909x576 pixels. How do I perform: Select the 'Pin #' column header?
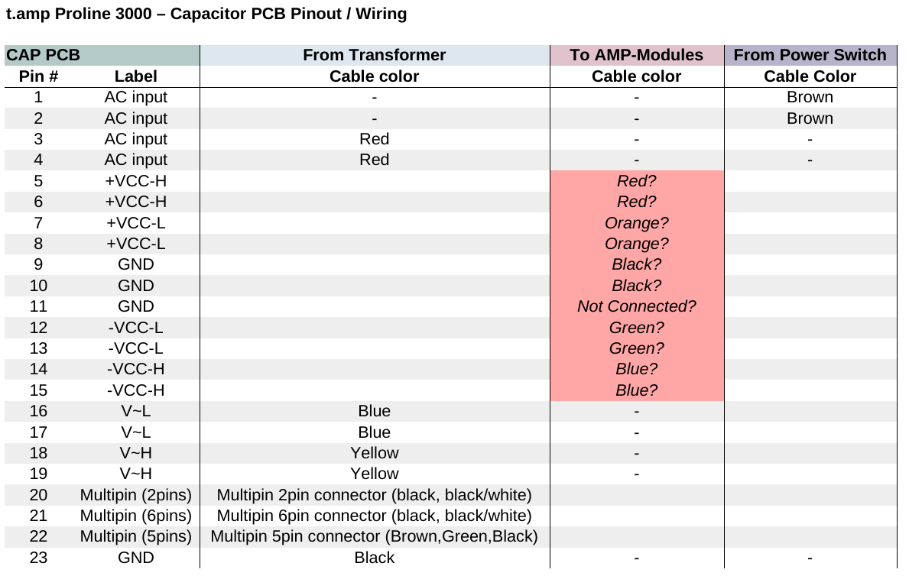tap(38, 76)
